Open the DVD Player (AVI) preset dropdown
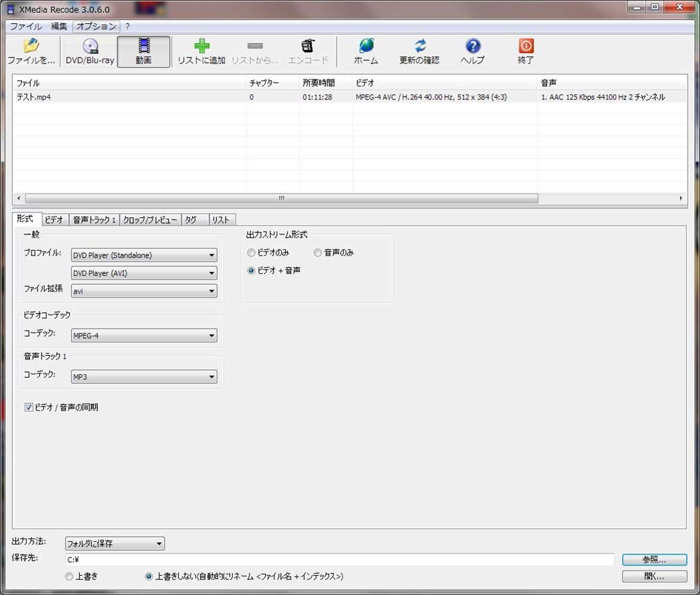 pyautogui.click(x=144, y=273)
